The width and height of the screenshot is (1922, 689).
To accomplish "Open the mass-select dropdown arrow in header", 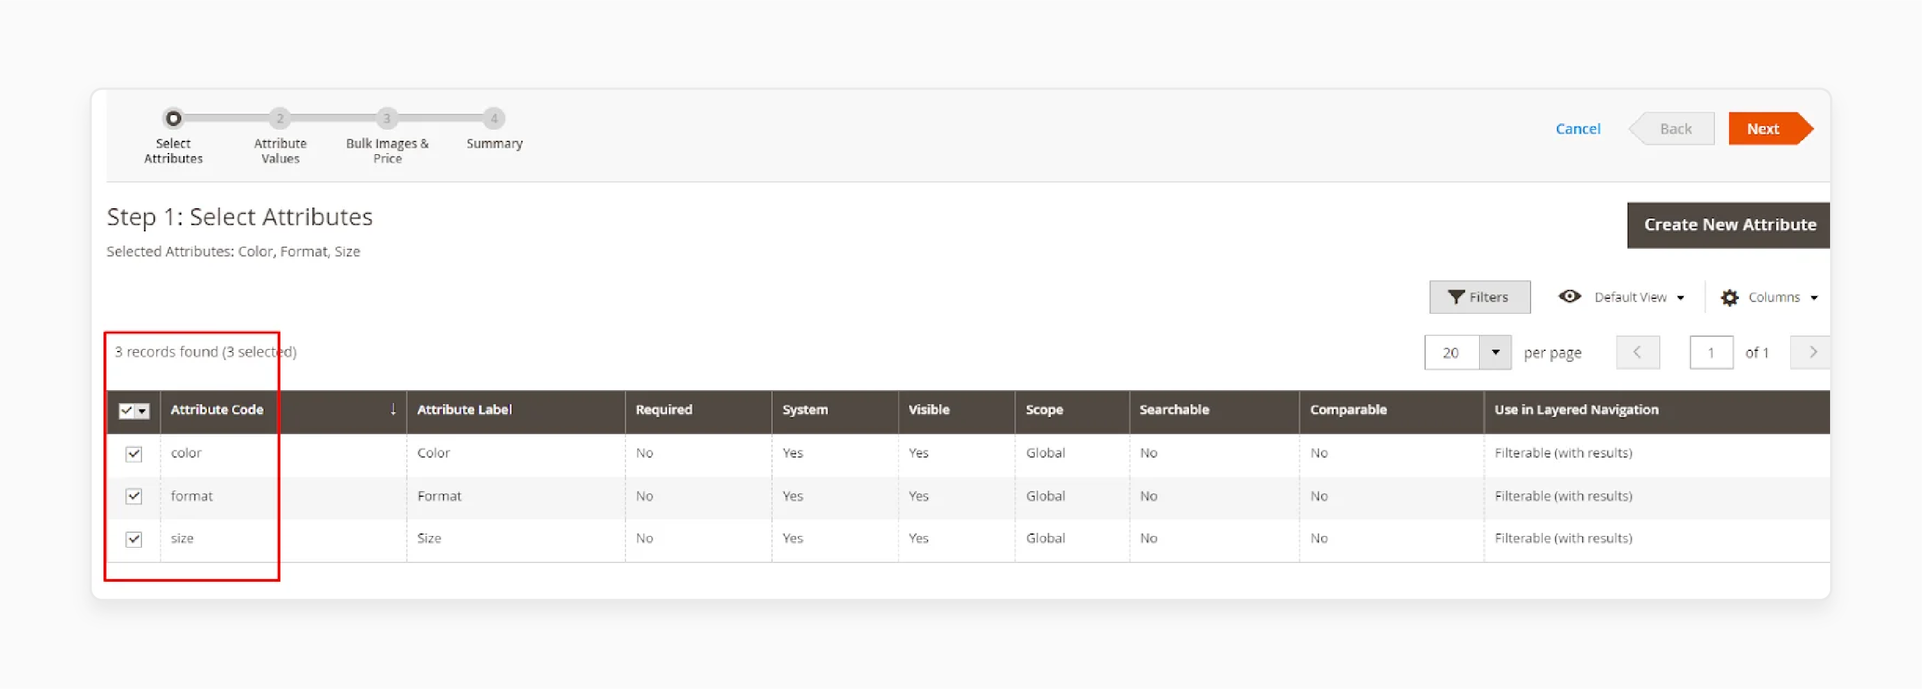I will pos(143,411).
